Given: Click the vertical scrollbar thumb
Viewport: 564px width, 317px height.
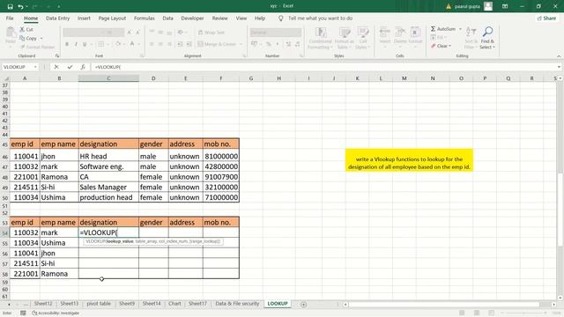Looking at the screenshot, I should pyautogui.click(x=560, y=210).
